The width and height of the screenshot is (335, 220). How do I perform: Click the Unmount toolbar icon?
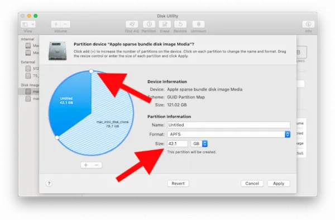[x=198, y=24]
